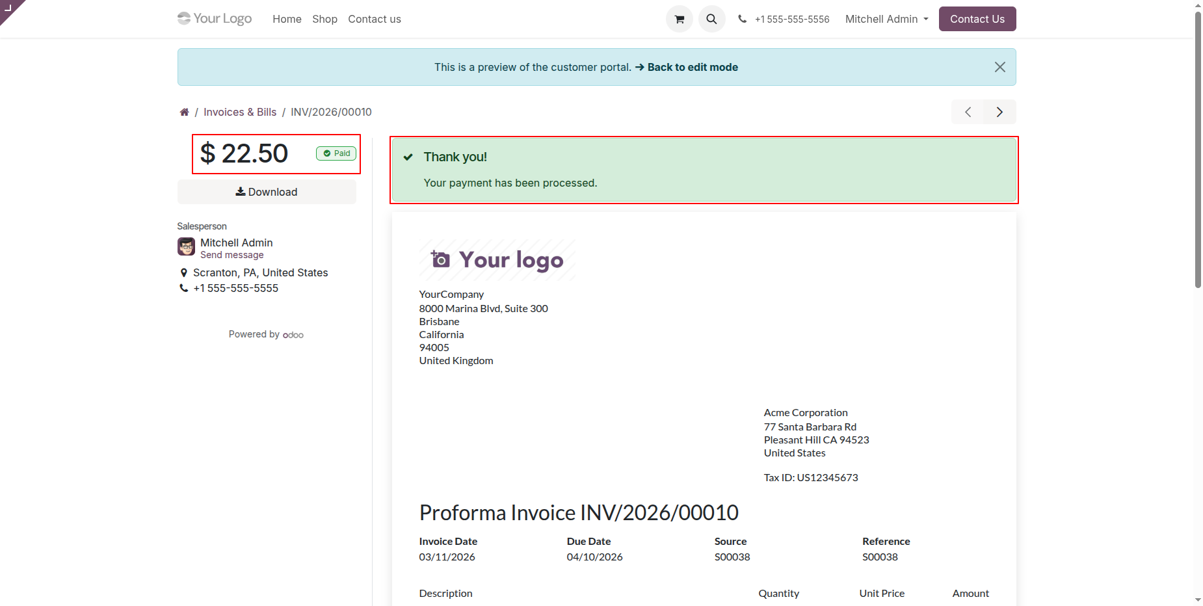Click the top-left corner editor ribbon

click(x=9, y=8)
